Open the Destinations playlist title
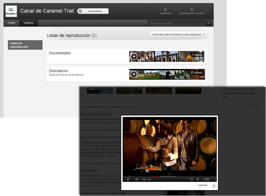 pyautogui.click(x=58, y=71)
